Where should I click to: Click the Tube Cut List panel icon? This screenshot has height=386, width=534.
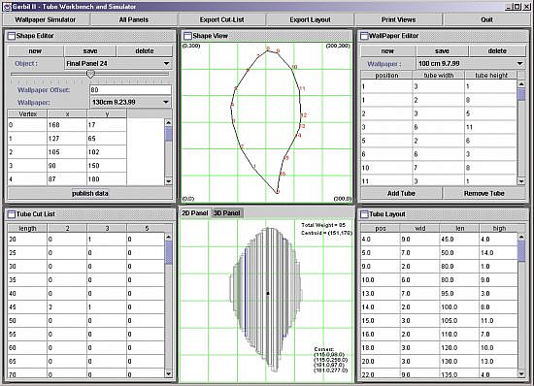tap(12, 214)
